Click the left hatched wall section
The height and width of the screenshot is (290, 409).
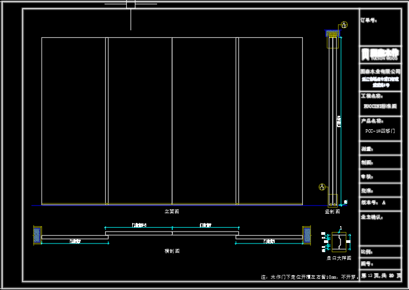37,235
